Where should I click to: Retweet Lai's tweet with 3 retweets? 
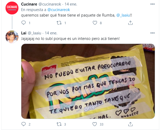coord(59,124)
